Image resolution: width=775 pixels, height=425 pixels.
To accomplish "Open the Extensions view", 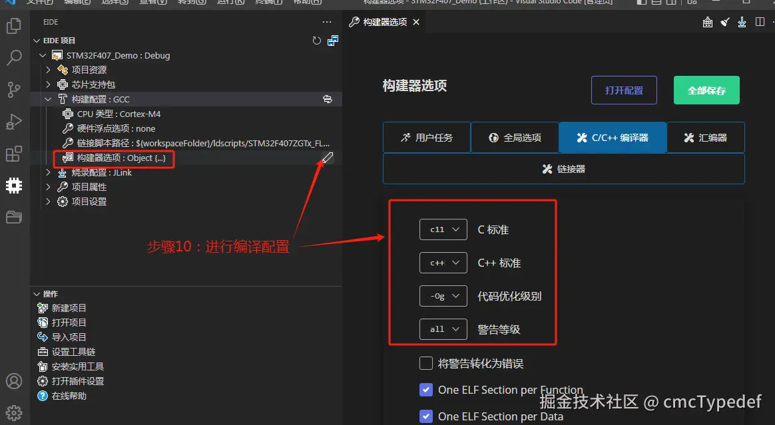I will click(14, 154).
